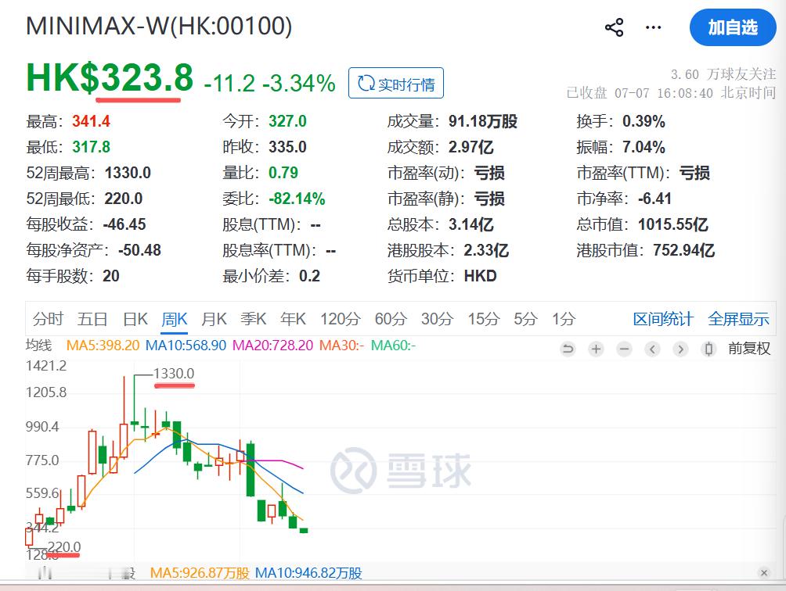
Task: Open the 前复权 adjustment dropdown
Action: (x=749, y=349)
